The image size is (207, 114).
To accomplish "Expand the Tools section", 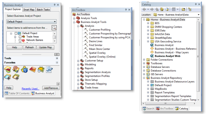I will pos(57,58).
